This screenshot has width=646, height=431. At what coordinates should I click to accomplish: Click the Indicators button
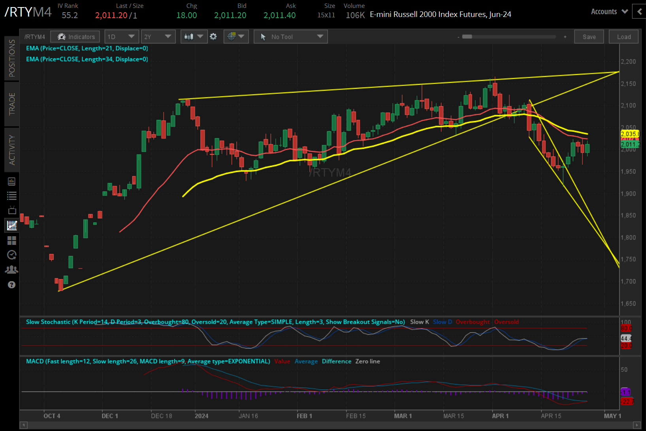pyautogui.click(x=75, y=37)
